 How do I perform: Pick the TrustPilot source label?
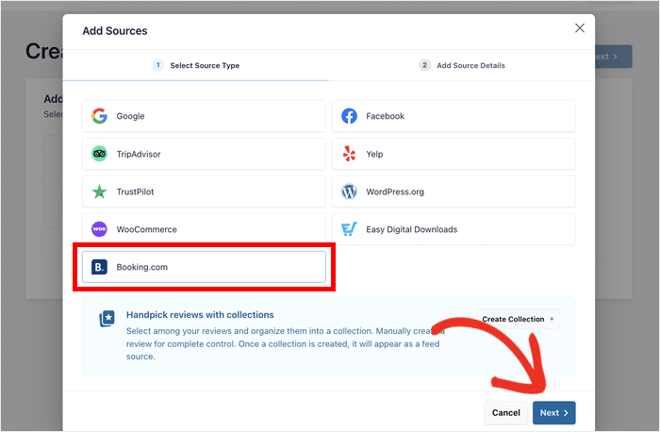coord(135,191)
